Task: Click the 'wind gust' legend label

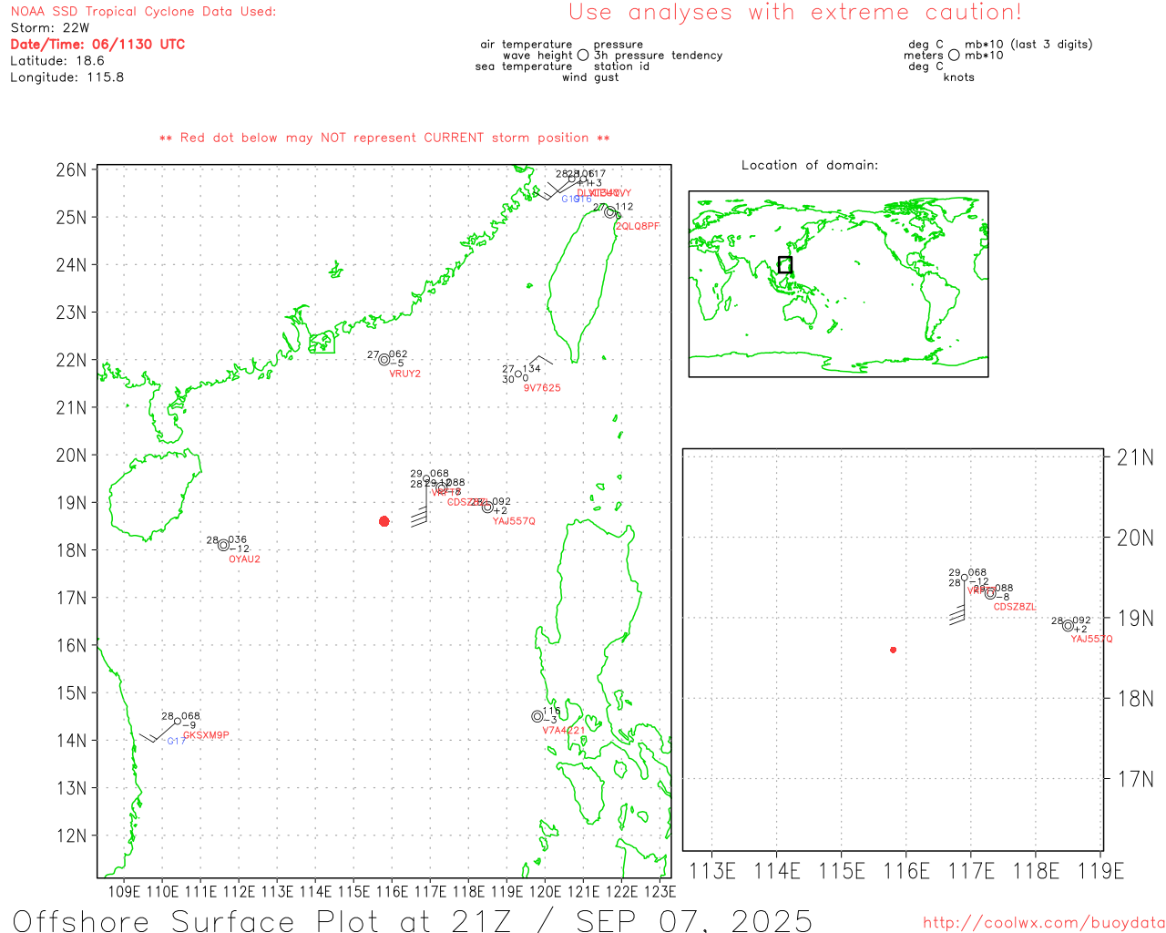Action: pyautogui.click(x=590, y=77)
